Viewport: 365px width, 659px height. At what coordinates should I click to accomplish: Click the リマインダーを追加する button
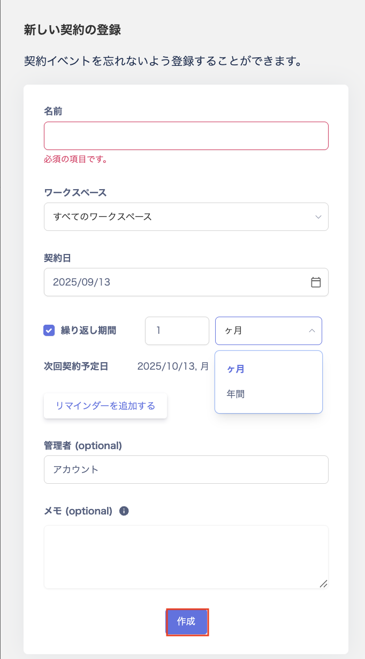click(105, 406)
